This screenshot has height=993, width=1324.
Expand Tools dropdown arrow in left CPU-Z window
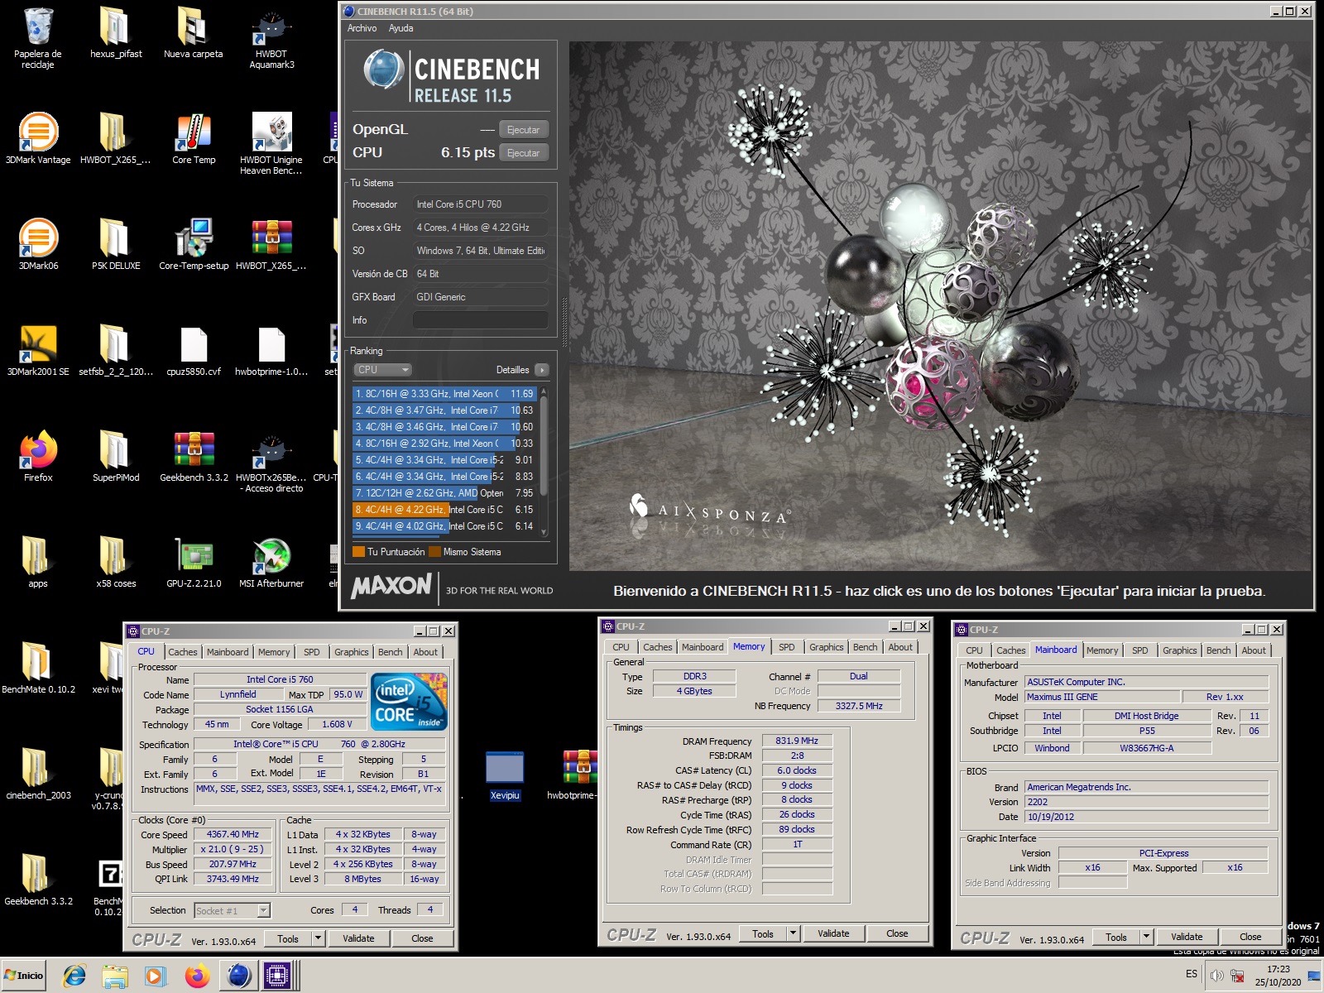(x=318, y=938)
